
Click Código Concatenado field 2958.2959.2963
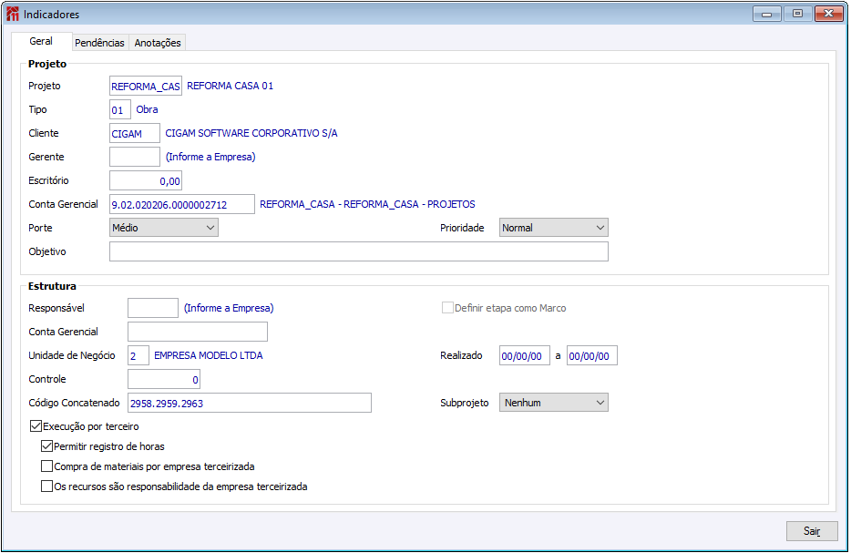[250, 404]
